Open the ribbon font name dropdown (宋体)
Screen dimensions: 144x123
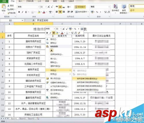39,7
